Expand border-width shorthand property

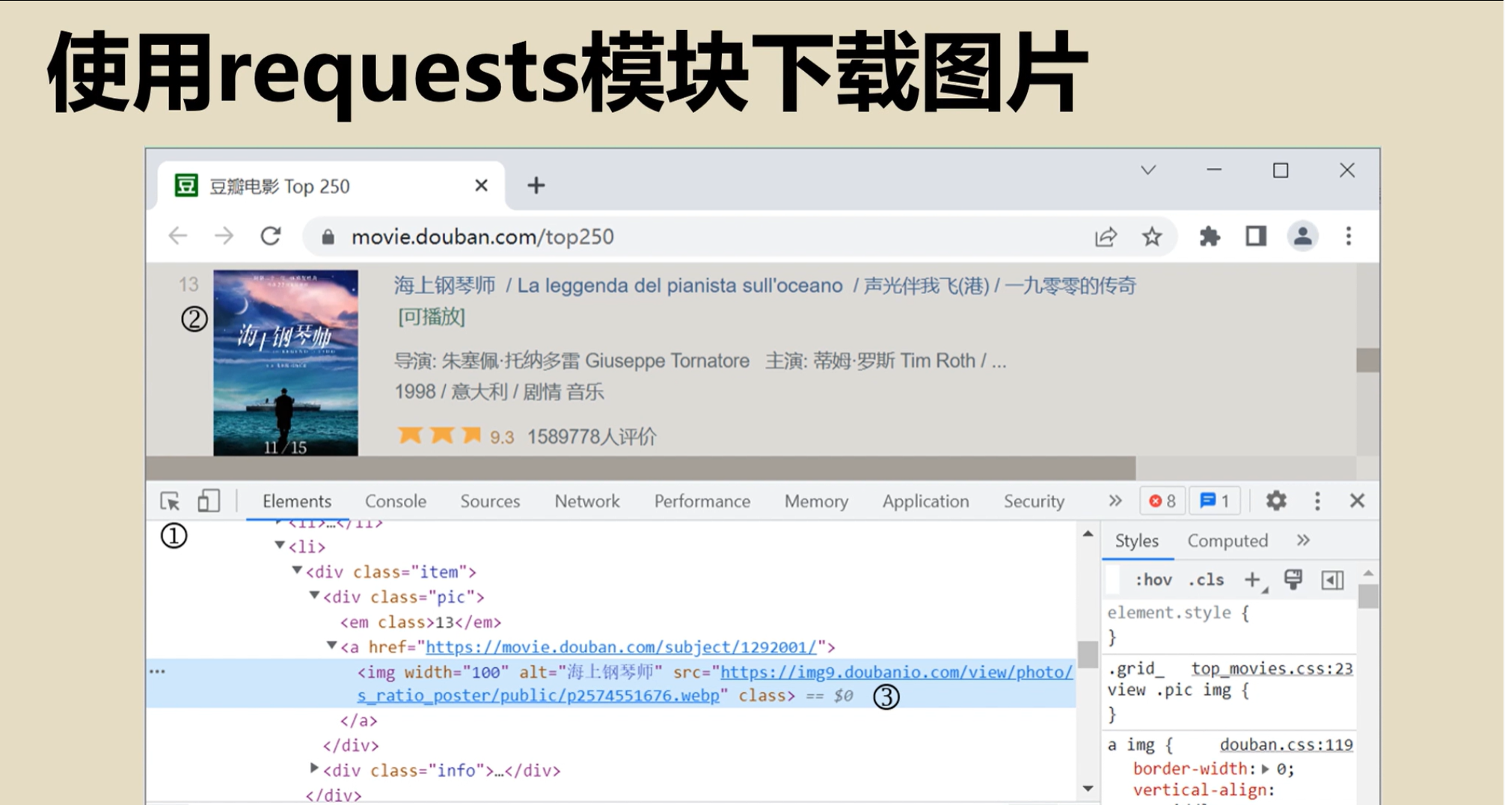pyautogui.click(x=1265, y=768)
